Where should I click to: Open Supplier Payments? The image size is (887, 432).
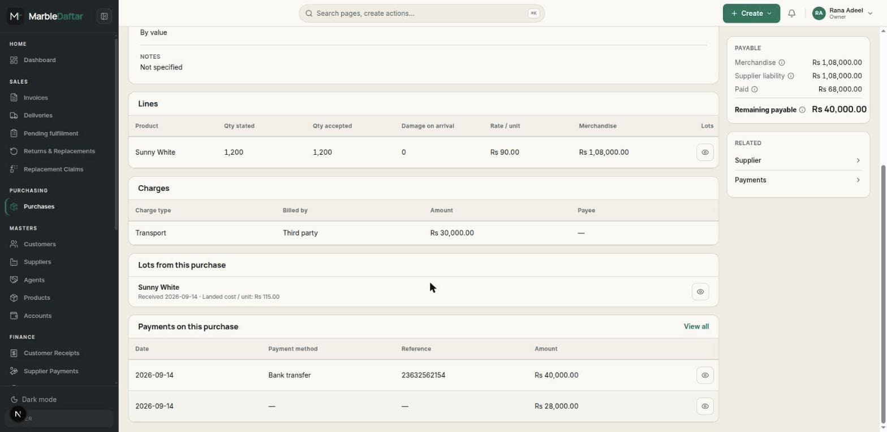[x=59, y=371]
